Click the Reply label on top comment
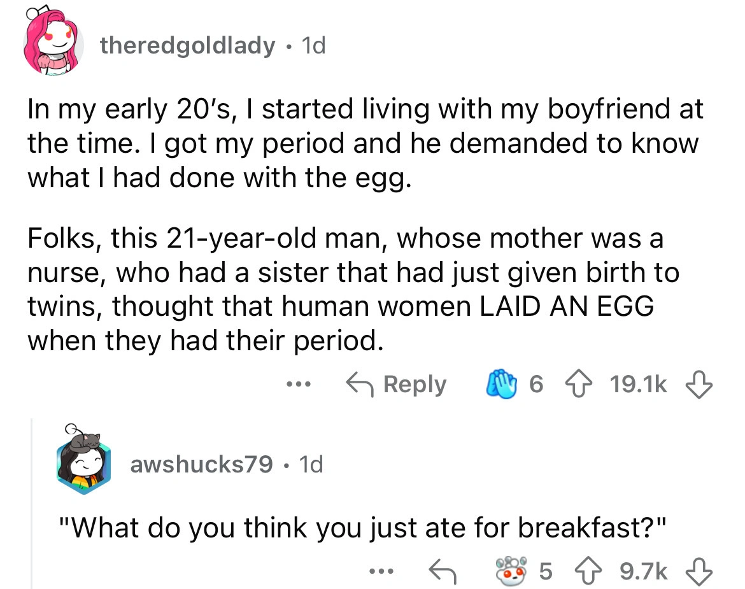 click(415, 385)
